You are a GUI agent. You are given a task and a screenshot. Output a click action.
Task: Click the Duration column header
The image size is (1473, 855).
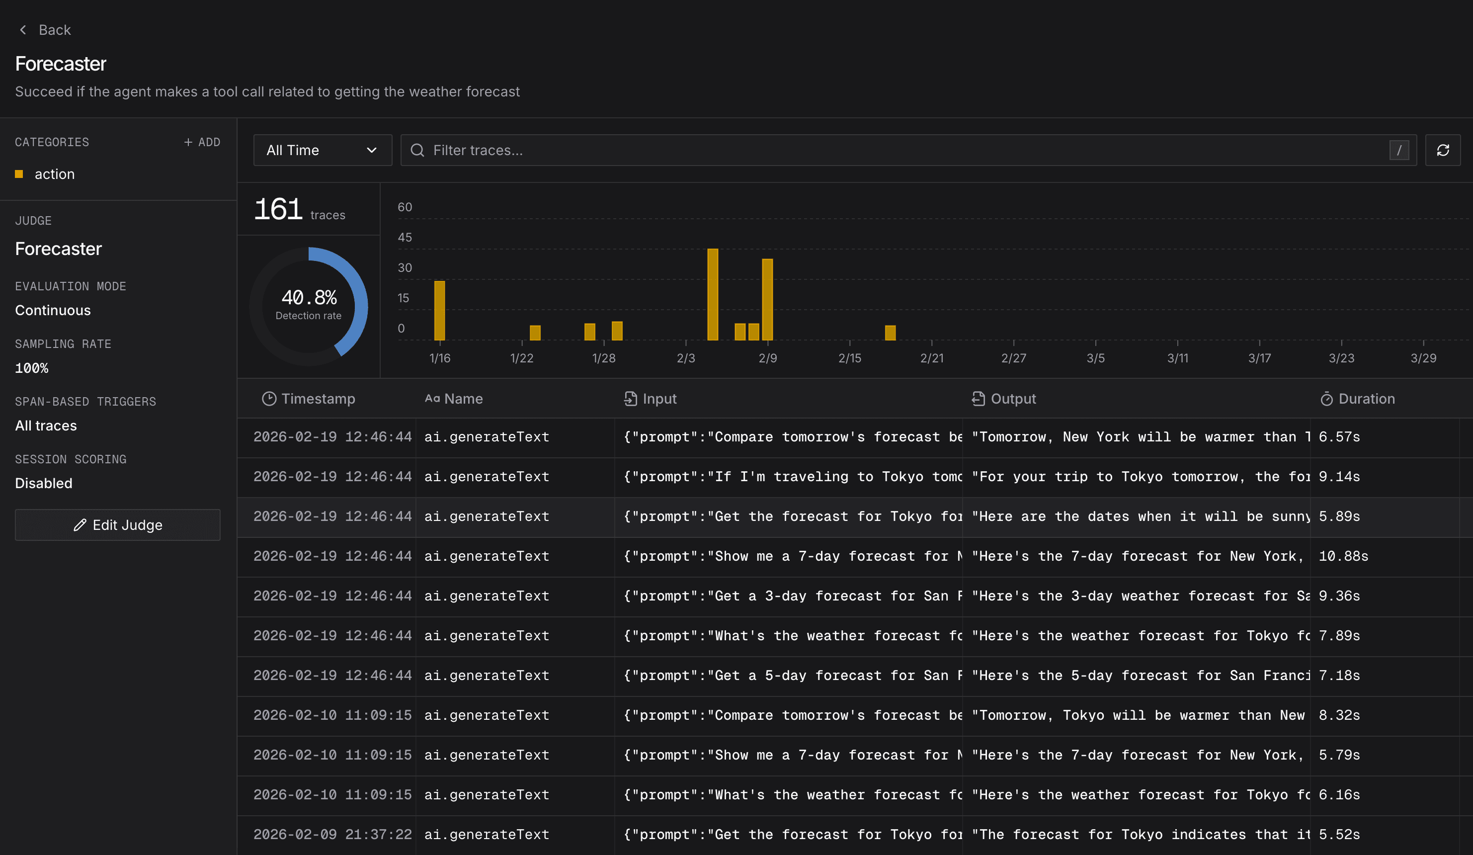pyautogui.click(x=1357, y=399)
